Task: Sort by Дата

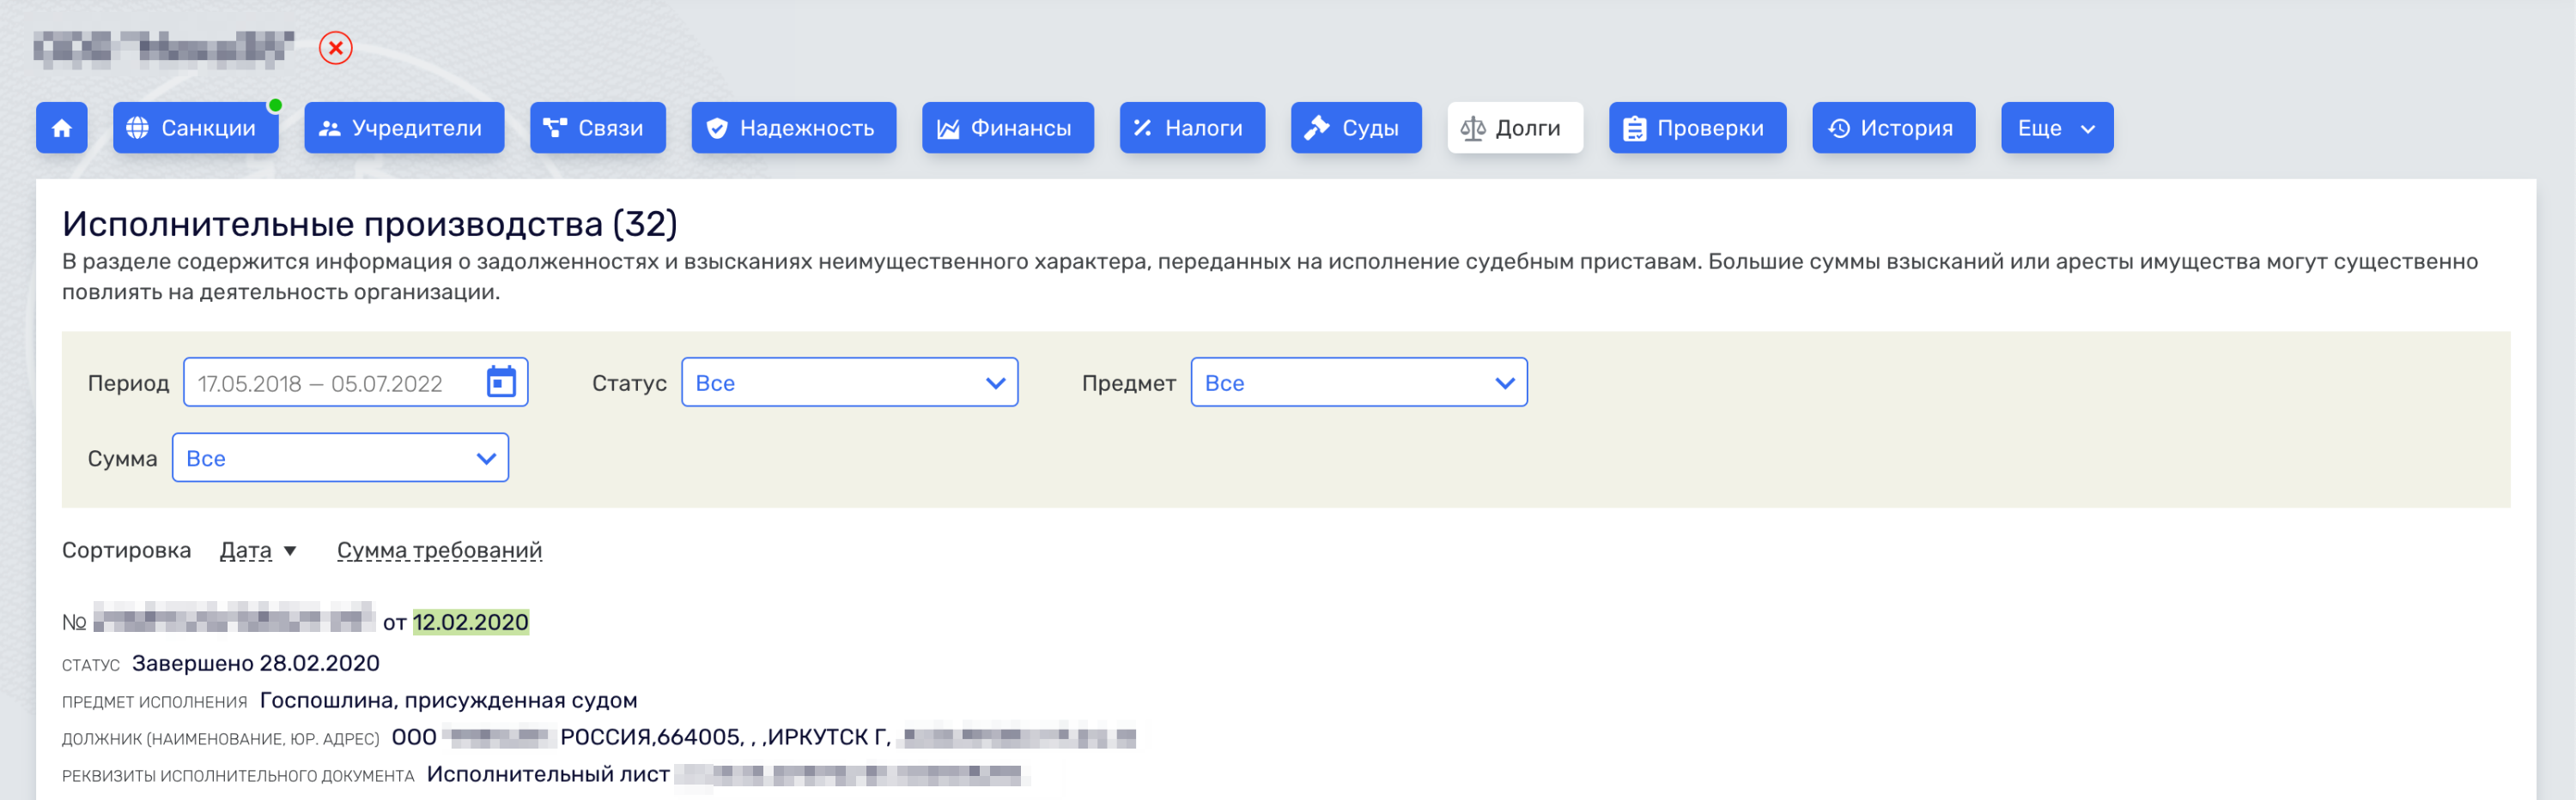Action: (246, 550)
